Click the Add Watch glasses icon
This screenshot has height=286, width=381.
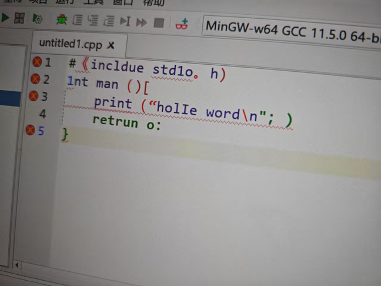(182, 24)
